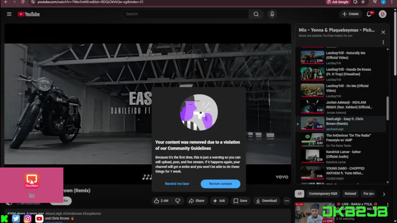Like the video with thumbs up

(161, 201)
